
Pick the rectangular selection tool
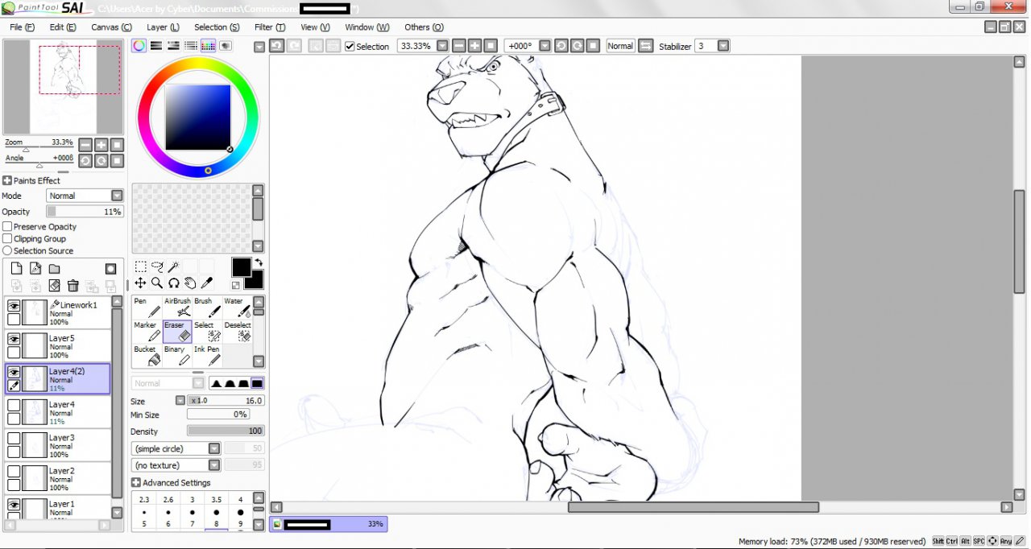point(140,266)
